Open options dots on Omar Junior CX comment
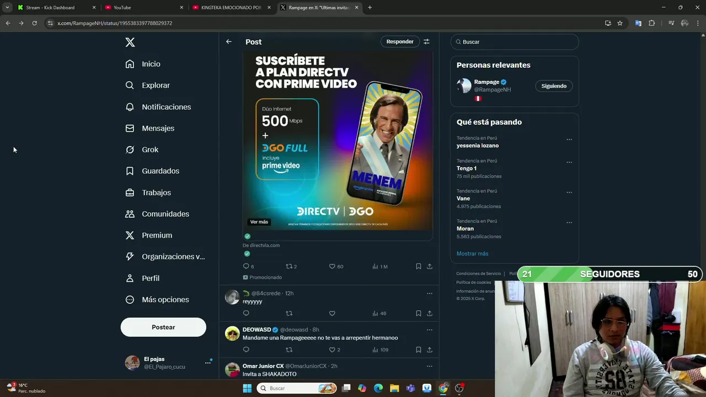The height and width of the screenshot is (397, 706). point(430,366)
